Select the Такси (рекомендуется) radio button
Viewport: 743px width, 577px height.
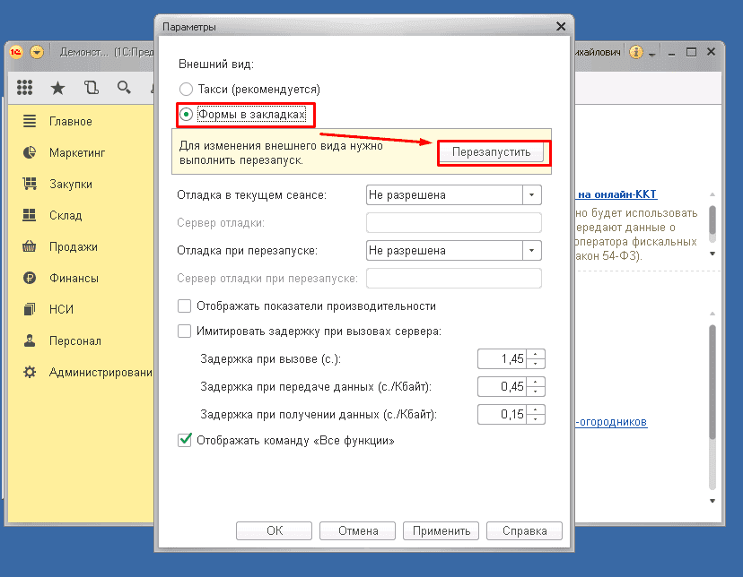pos(186,90)
